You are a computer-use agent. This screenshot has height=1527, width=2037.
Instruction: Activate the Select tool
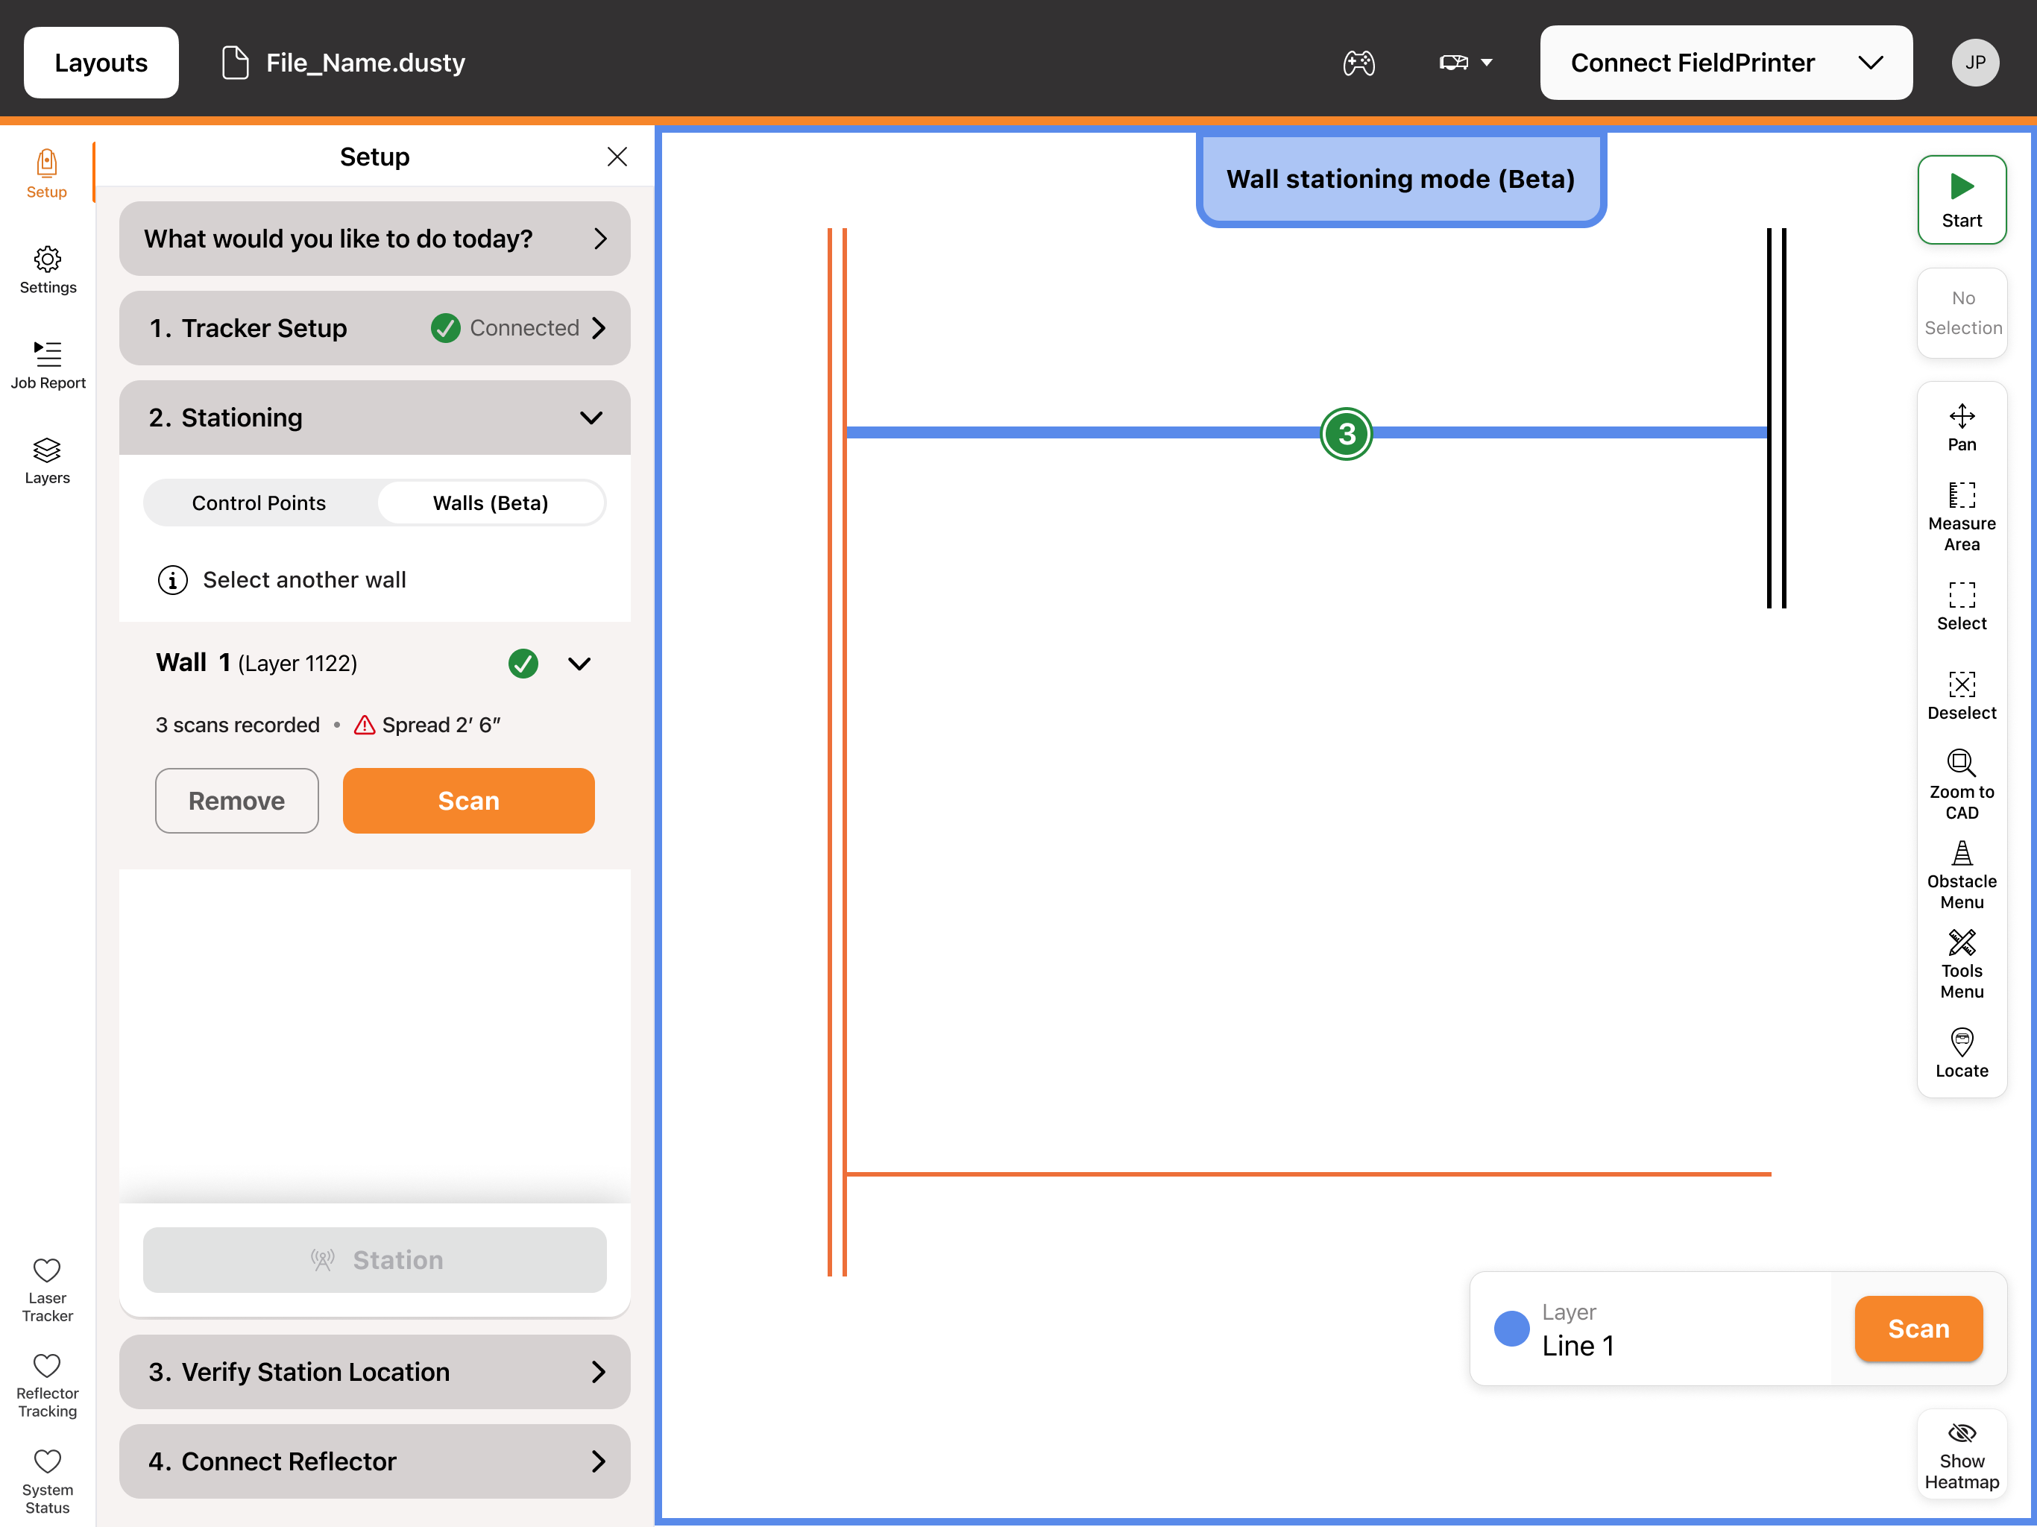(1962, 606)
